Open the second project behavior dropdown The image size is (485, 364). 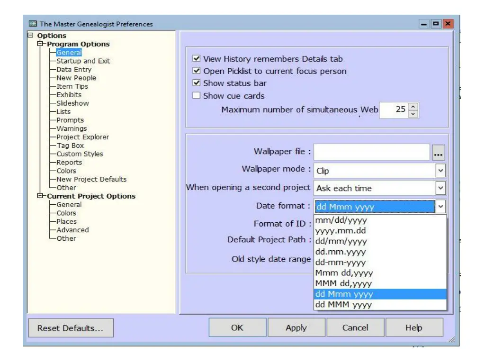coord(440,188)
